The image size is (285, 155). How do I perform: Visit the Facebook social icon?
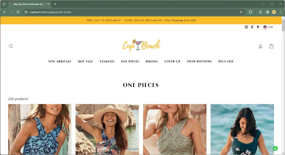252,27
